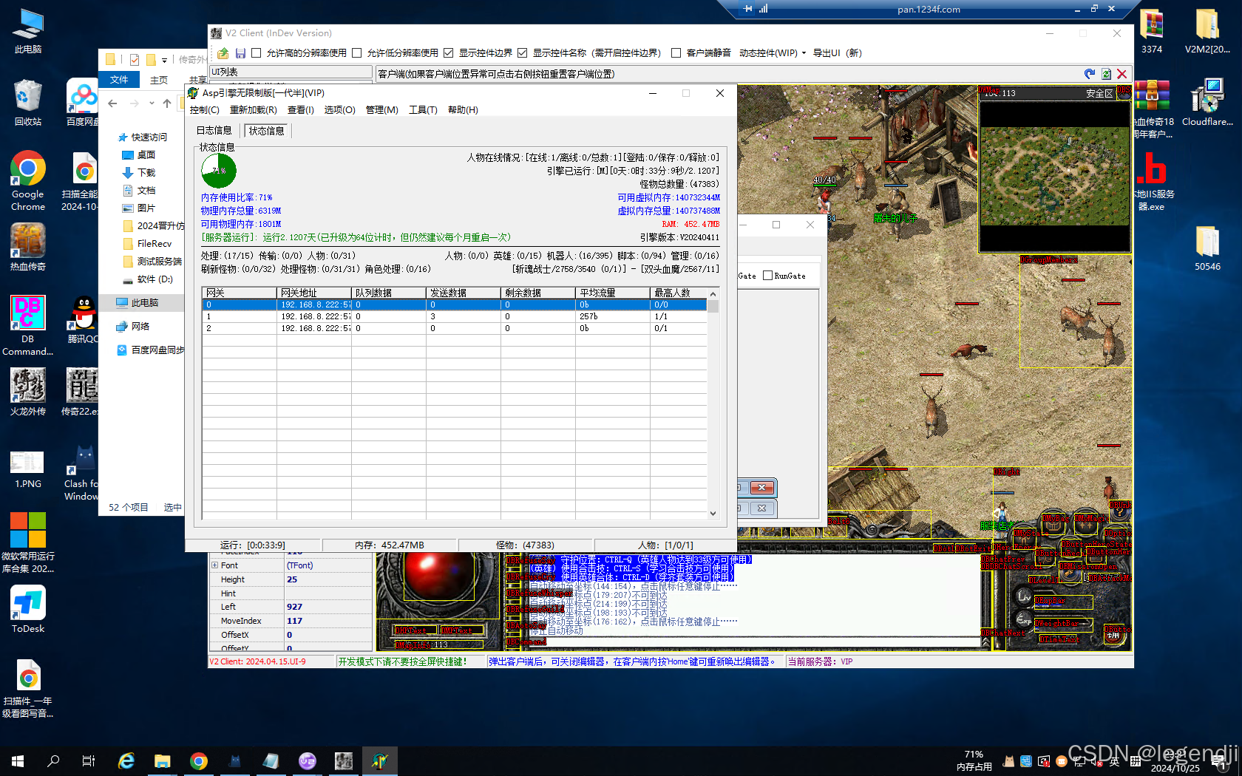Open the 微软常用运行库合集 desktop icon
Viewport: 1242px width, 776px height.
point(28,543)
